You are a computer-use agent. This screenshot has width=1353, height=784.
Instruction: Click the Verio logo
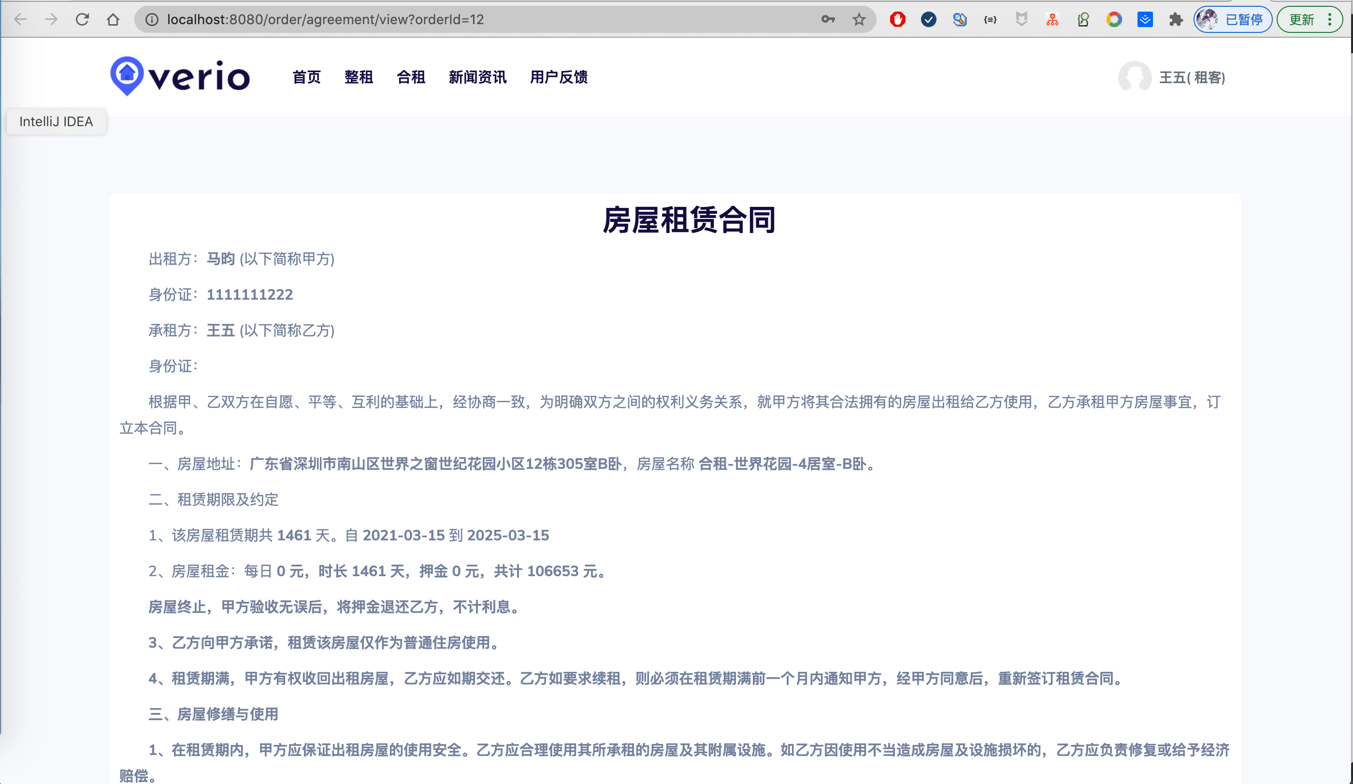[x=180, y=76]
